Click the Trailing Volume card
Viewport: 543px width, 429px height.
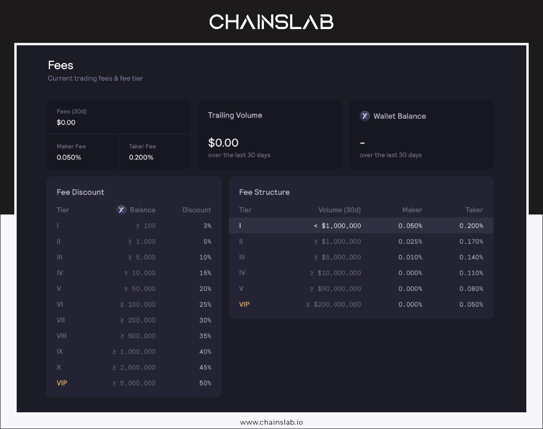[270, 134]
